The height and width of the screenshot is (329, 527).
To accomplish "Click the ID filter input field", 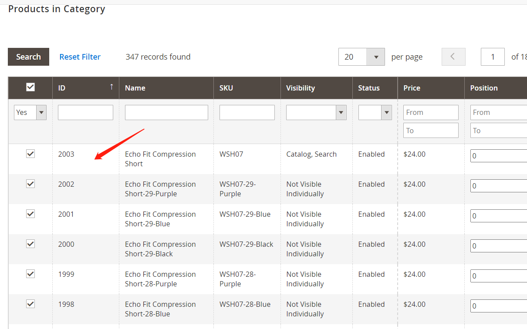I will pyautogui.click(x=85, y=112).
